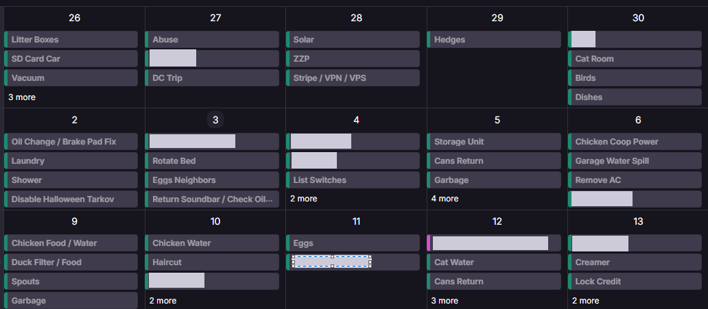Expand "3 more" events on the 26th
708x309 pixels.
(22, 97)
